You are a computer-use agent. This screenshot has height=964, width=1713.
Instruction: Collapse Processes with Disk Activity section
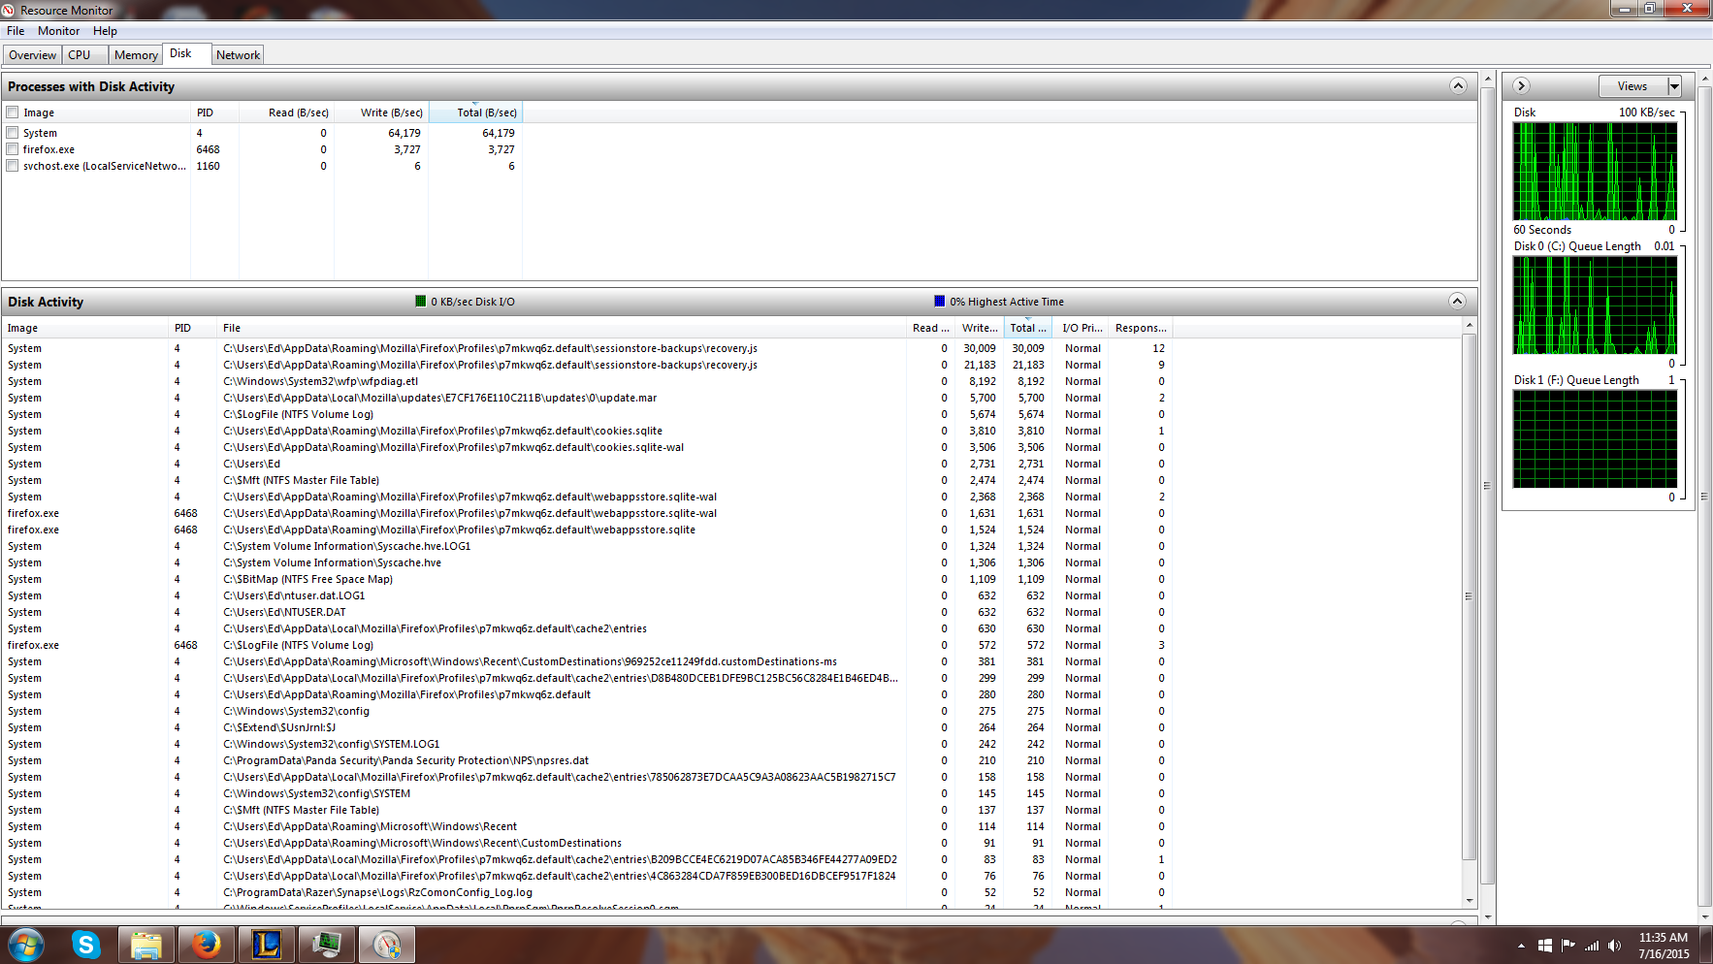[x=1458, y=86]
